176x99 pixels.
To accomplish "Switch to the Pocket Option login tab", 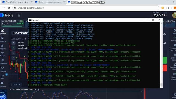I will 17,2.
